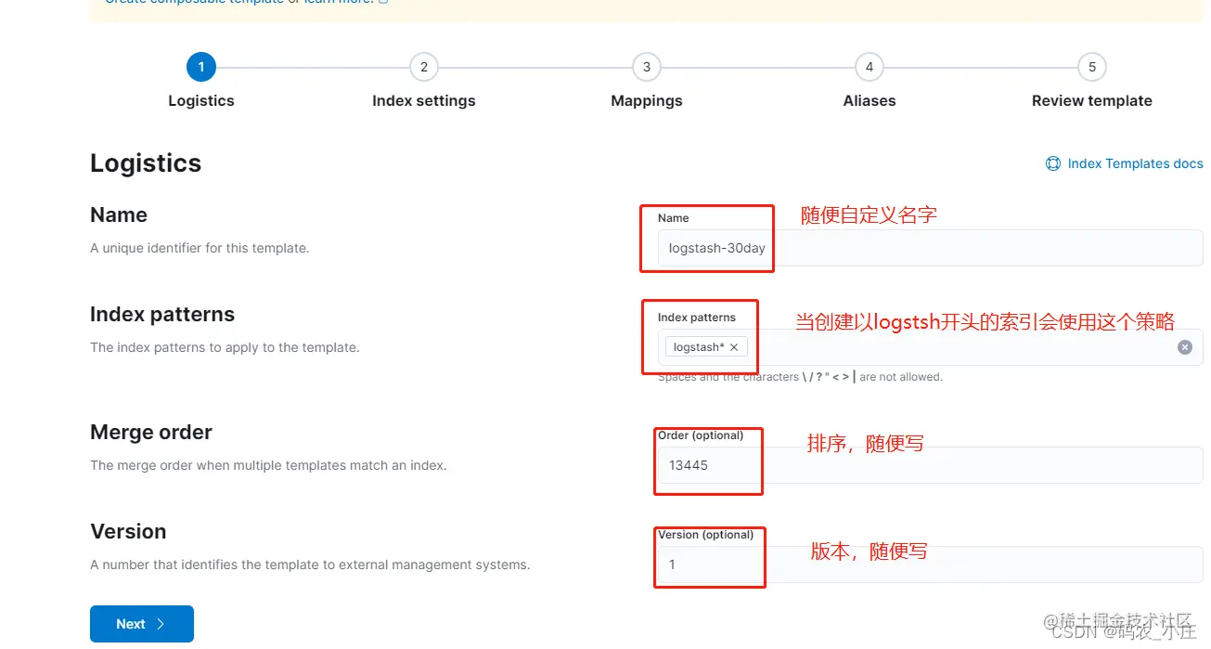Click the arrow chevron inside the Next button
1211x649 pixels.
(x=161, y=624)
